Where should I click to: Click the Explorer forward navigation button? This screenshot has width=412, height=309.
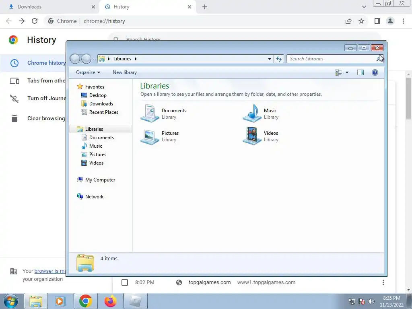point(86,59)
